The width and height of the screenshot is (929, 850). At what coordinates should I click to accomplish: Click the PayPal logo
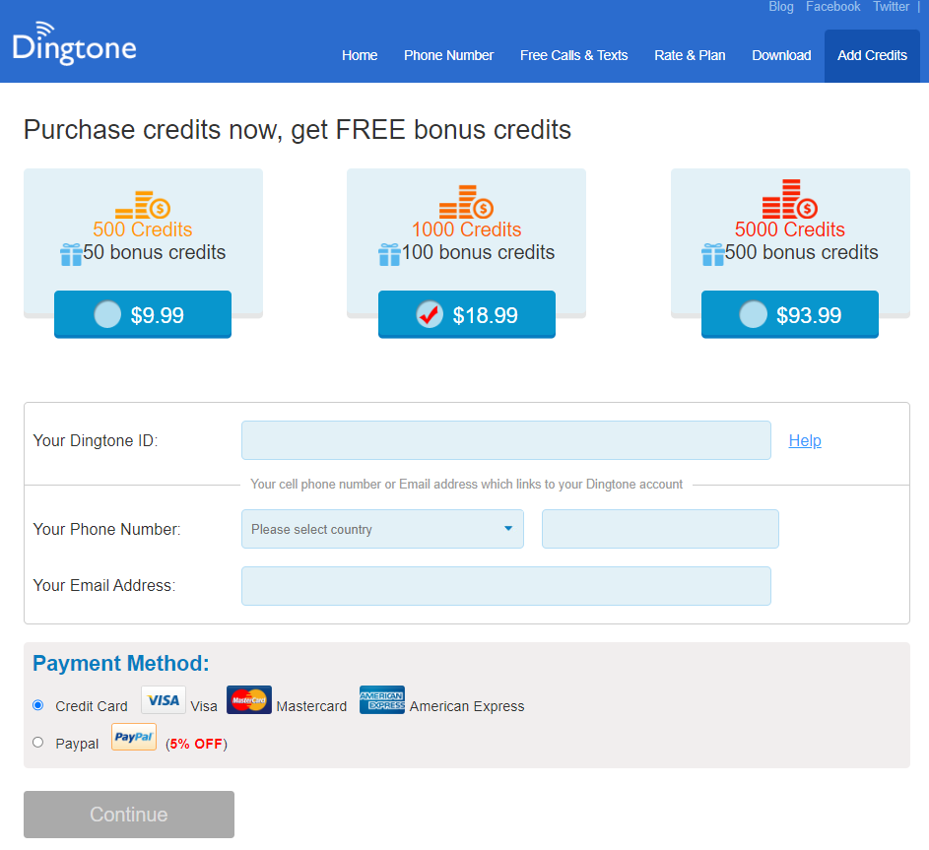tap(134, 737)
